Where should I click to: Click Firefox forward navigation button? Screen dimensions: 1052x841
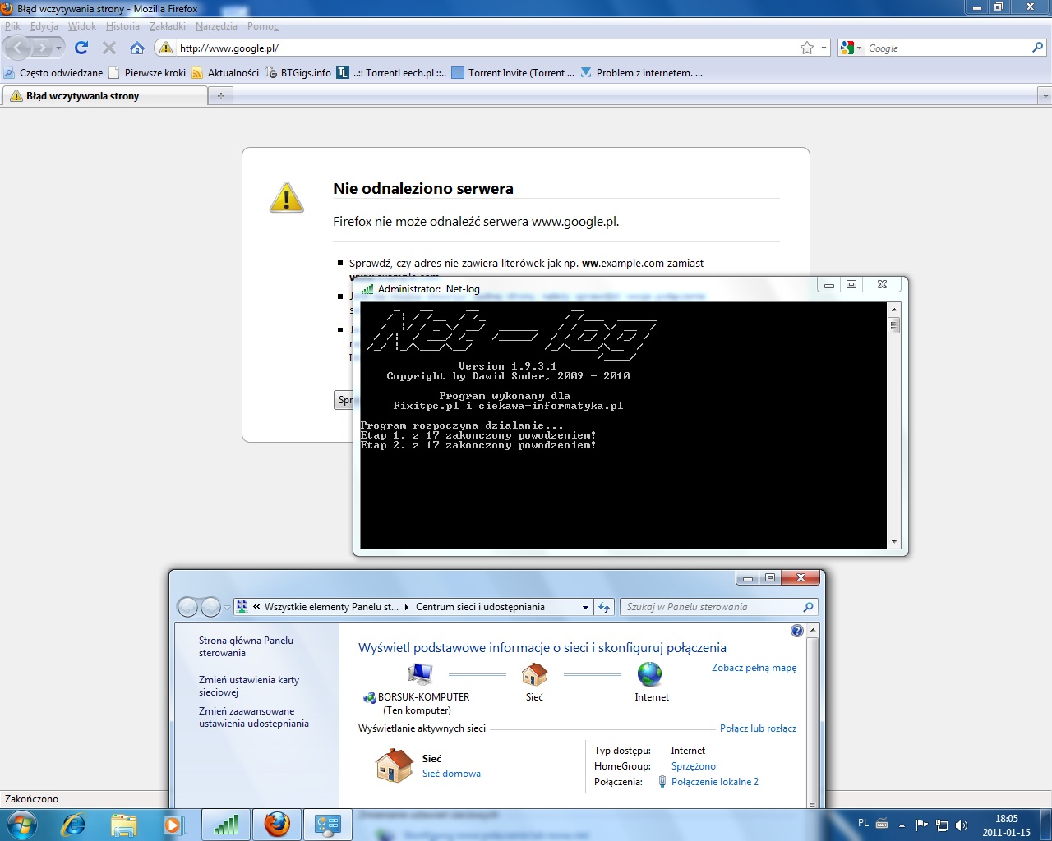pos(42,48)
